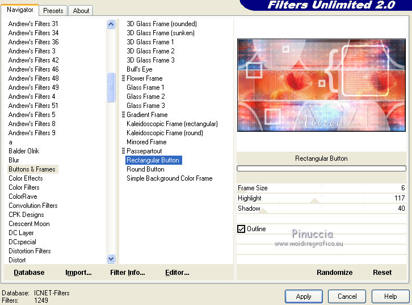
Task: Select Andrew's Filters 51 category
Action: click(x=33, y=106)
